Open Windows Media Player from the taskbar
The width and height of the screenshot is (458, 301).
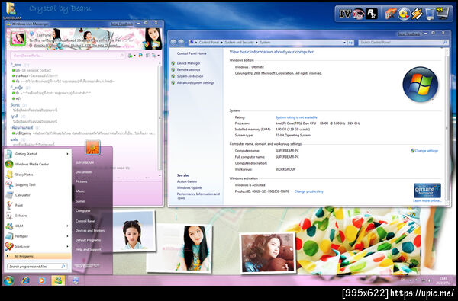[41, 280]
